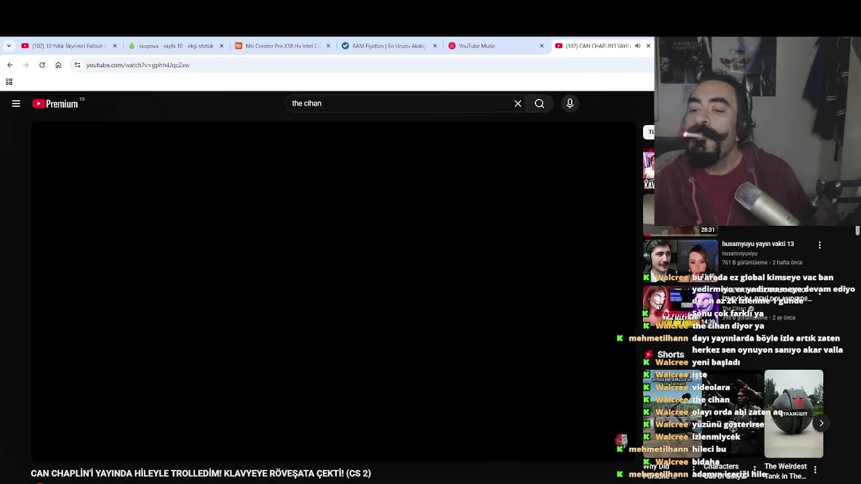Switch to the YouTube Music tab
This screenshot has width=861, height=484.
click(496, 46)
